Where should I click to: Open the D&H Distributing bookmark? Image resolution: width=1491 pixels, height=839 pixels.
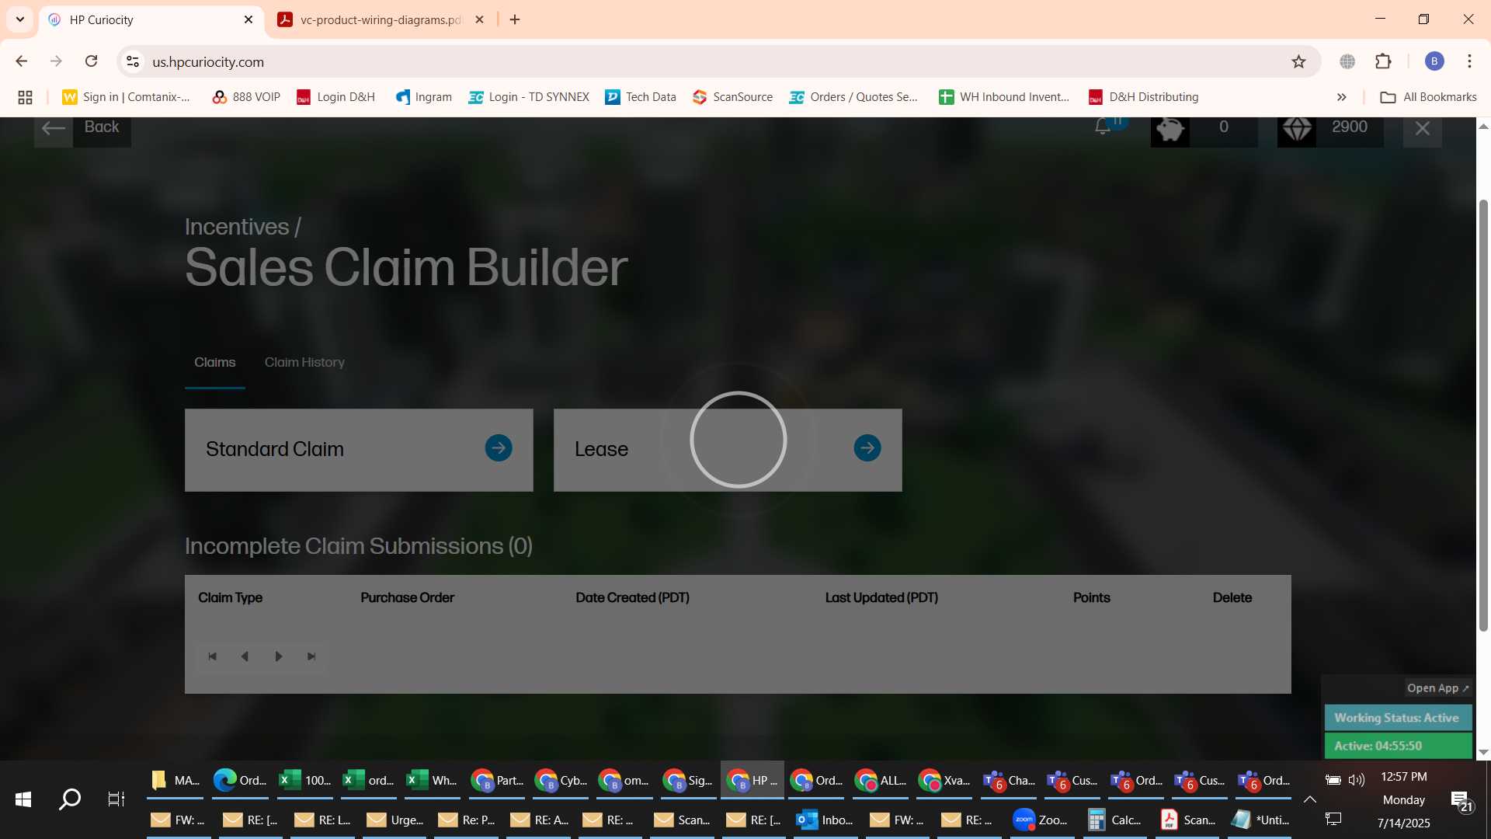tap(1144, 97)
